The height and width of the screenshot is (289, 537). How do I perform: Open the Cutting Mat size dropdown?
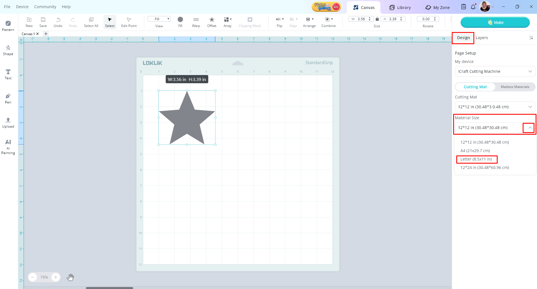(x=495, y=107)
